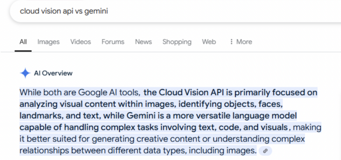
Task: Open the Shopping results tab
Action: (177, 42)
